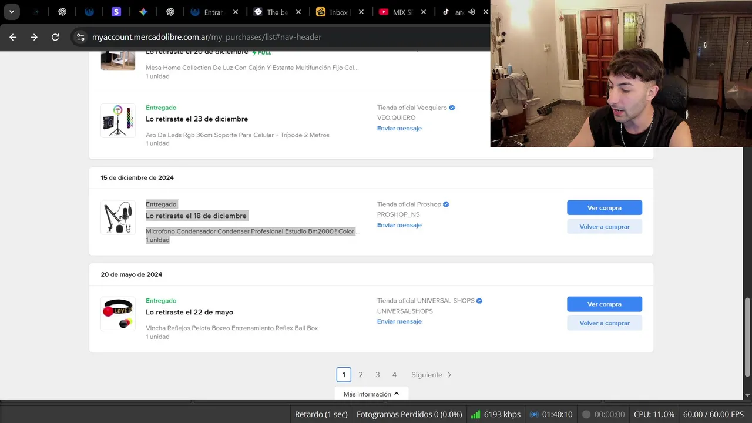
Task: Send message to UNIVERSALSHOPS seller
Action: [x=399, y=321]
